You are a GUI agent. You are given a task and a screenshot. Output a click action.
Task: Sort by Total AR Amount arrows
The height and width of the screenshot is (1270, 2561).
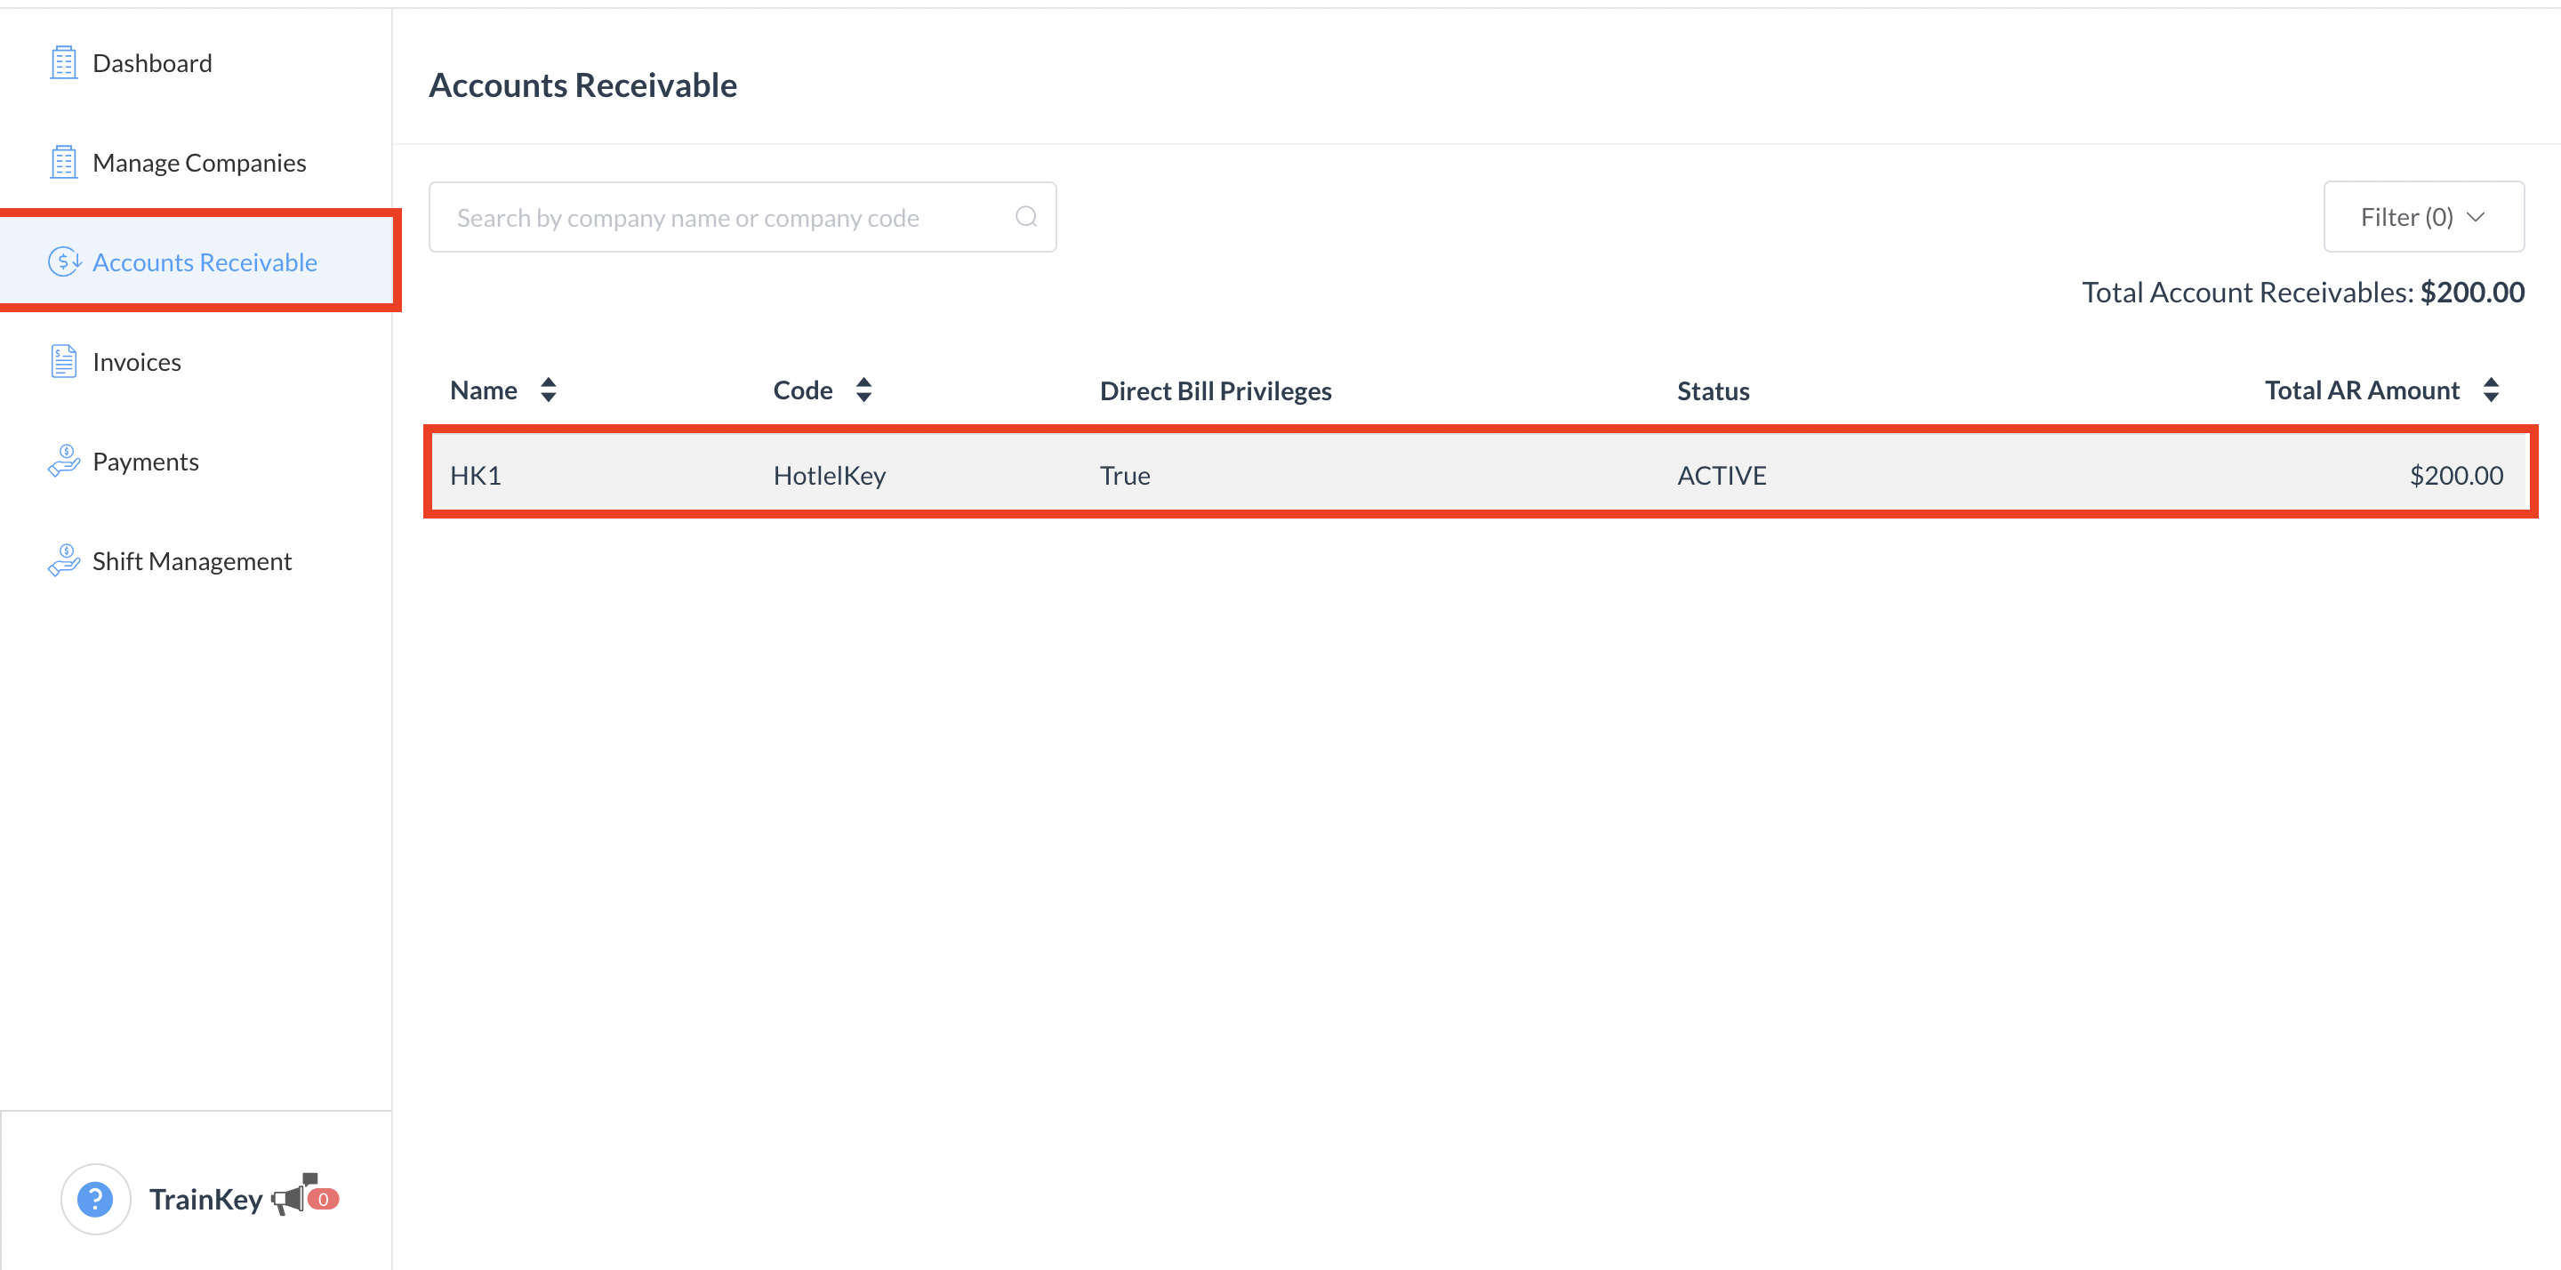2491,390
